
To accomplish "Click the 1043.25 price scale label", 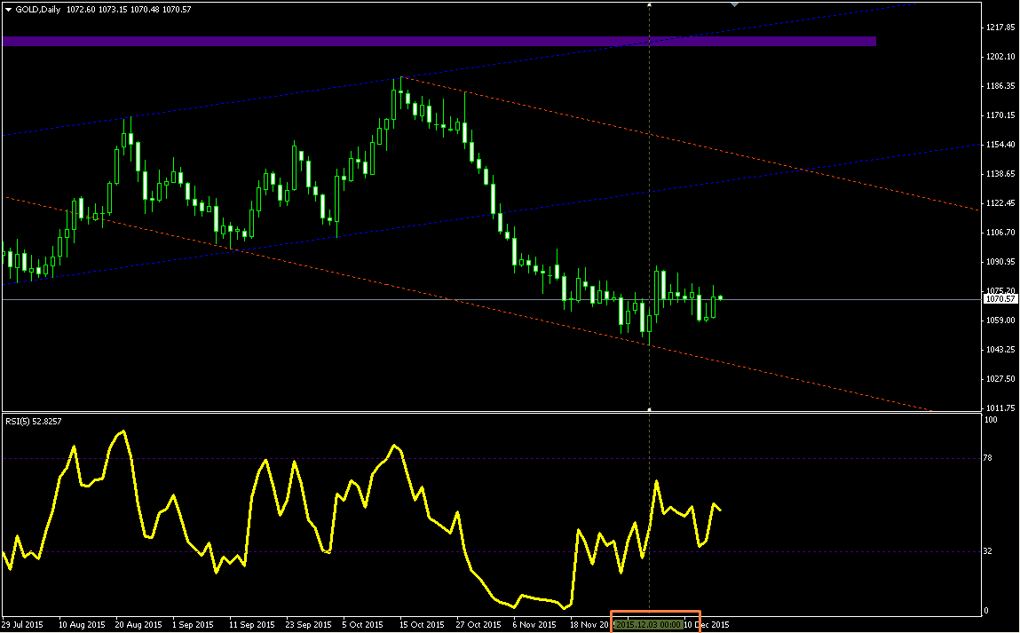I will coord(1000,350).
